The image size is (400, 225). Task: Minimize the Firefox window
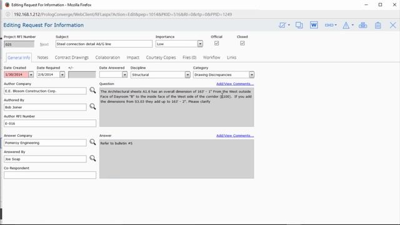coord(366,4)
